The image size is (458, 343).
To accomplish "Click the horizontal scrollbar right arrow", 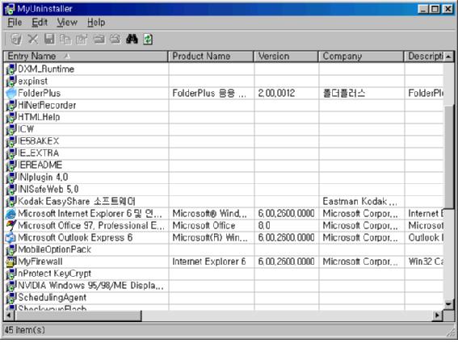I will [437, 316].
